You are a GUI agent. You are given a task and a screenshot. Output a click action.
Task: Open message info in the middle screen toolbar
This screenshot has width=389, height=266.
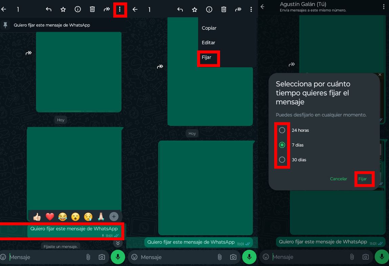tap(209, 9)
